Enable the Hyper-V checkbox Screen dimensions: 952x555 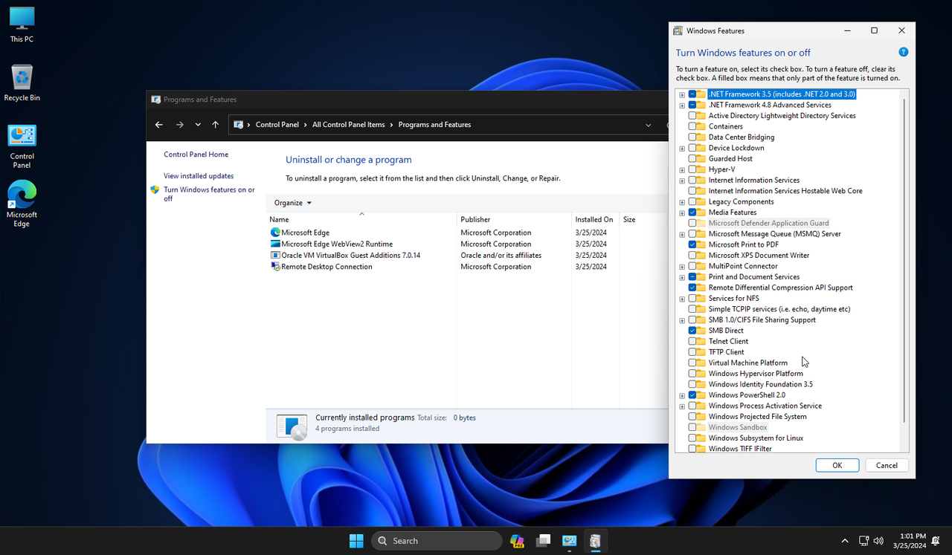coord(692,169)
